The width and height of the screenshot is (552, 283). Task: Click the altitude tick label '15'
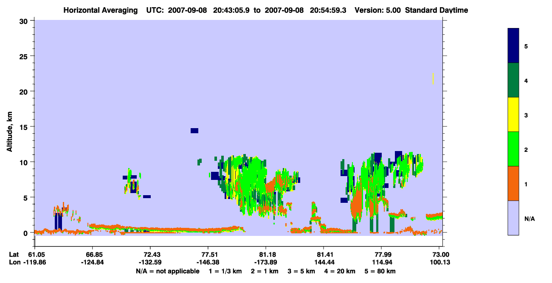(x=25, y=127)
